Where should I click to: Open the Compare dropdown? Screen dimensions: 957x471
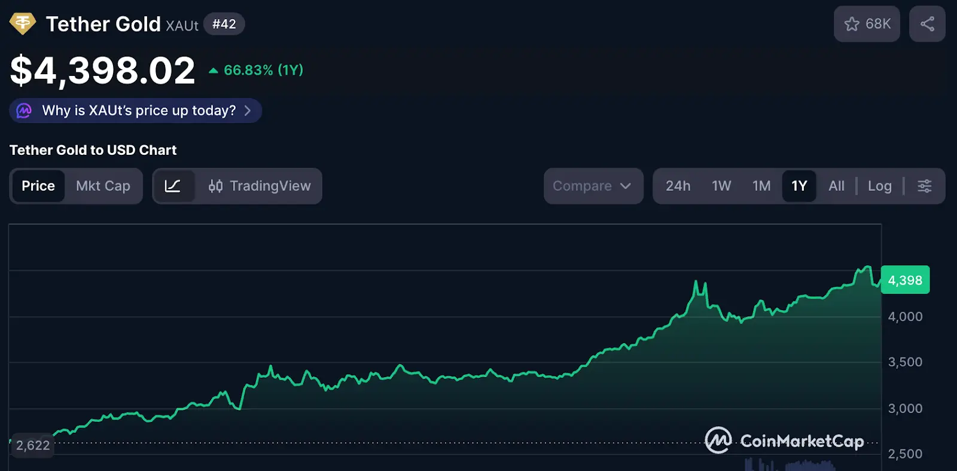(593, 186)
